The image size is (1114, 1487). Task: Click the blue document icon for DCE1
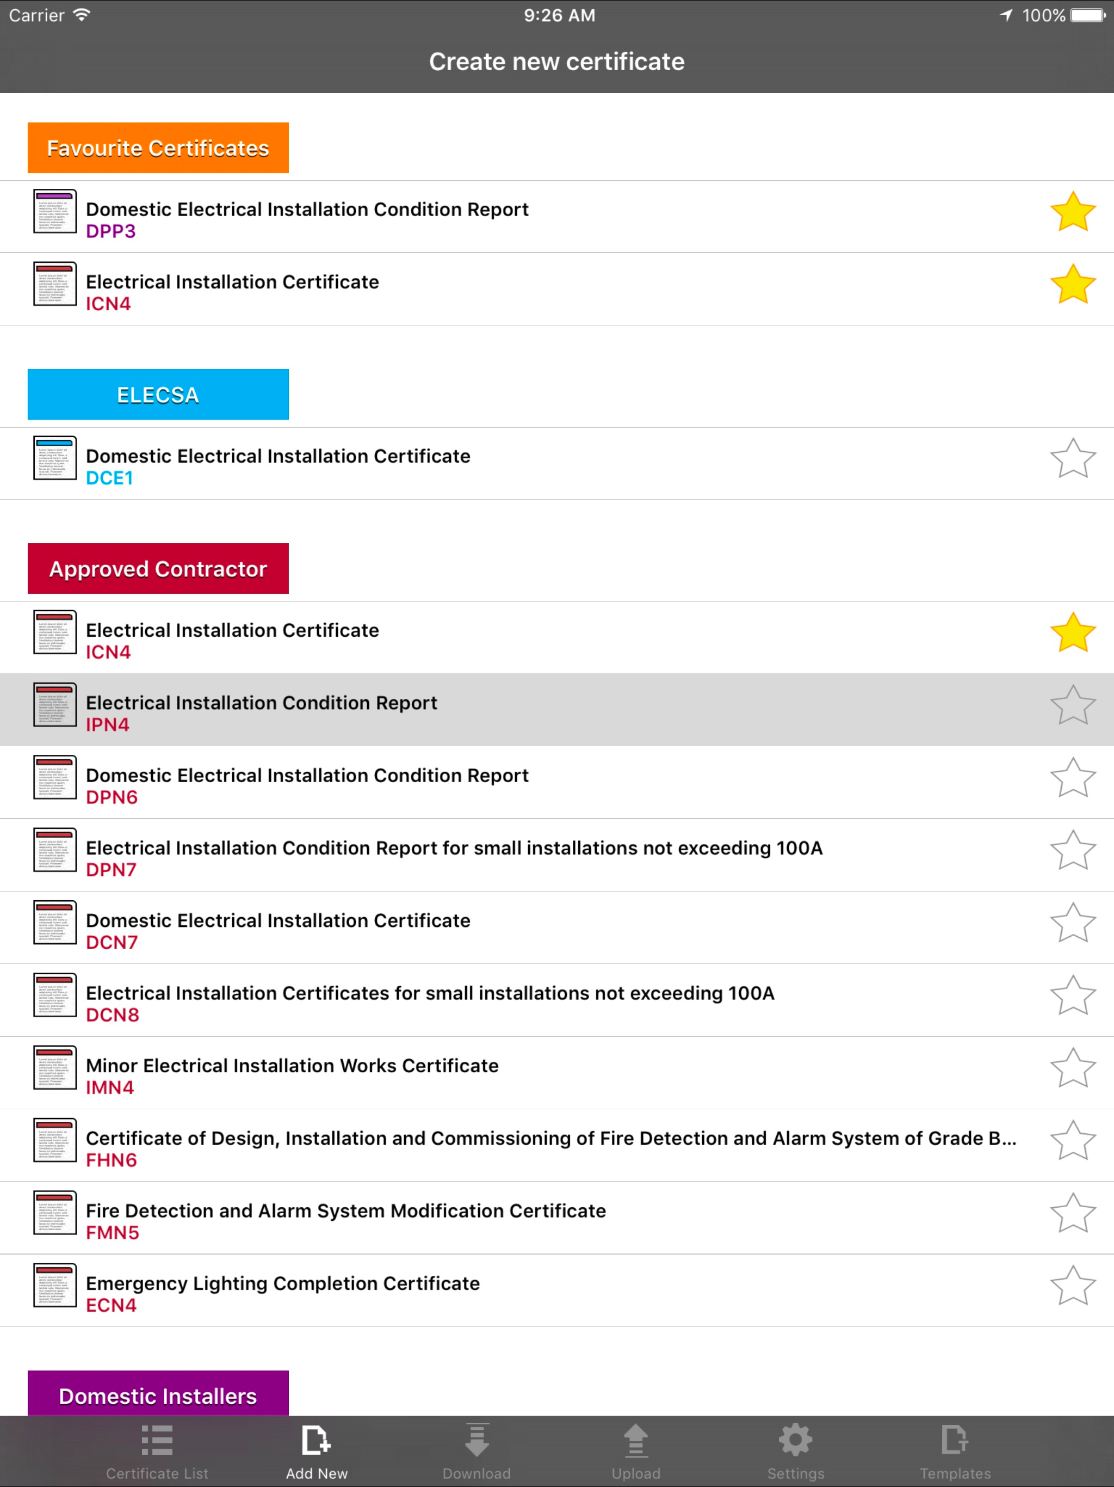55,458
